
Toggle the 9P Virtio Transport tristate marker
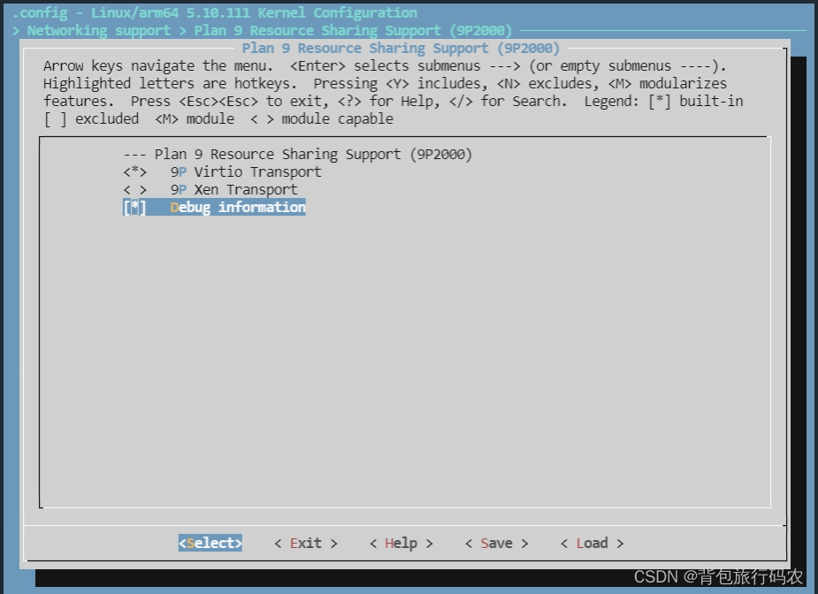pyautogui.click(x=134, y=171)
